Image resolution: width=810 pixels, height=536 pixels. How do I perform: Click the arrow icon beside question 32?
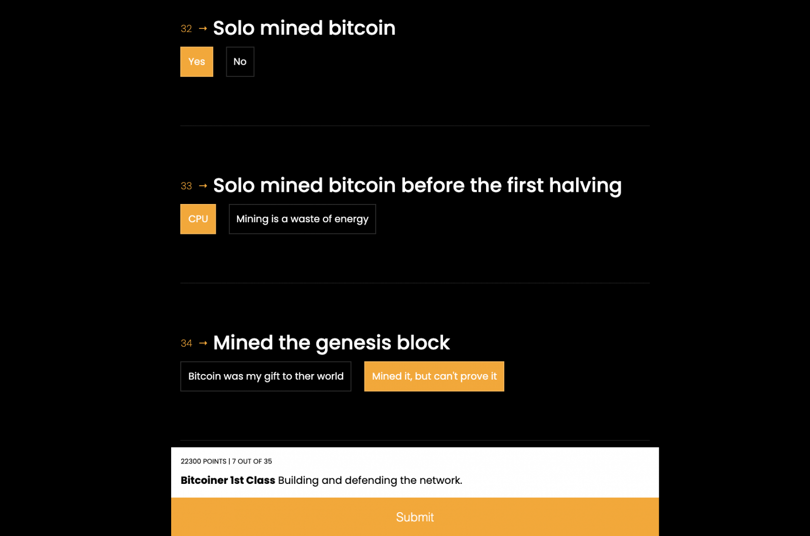pyautogui.click(x=203, y=29)
